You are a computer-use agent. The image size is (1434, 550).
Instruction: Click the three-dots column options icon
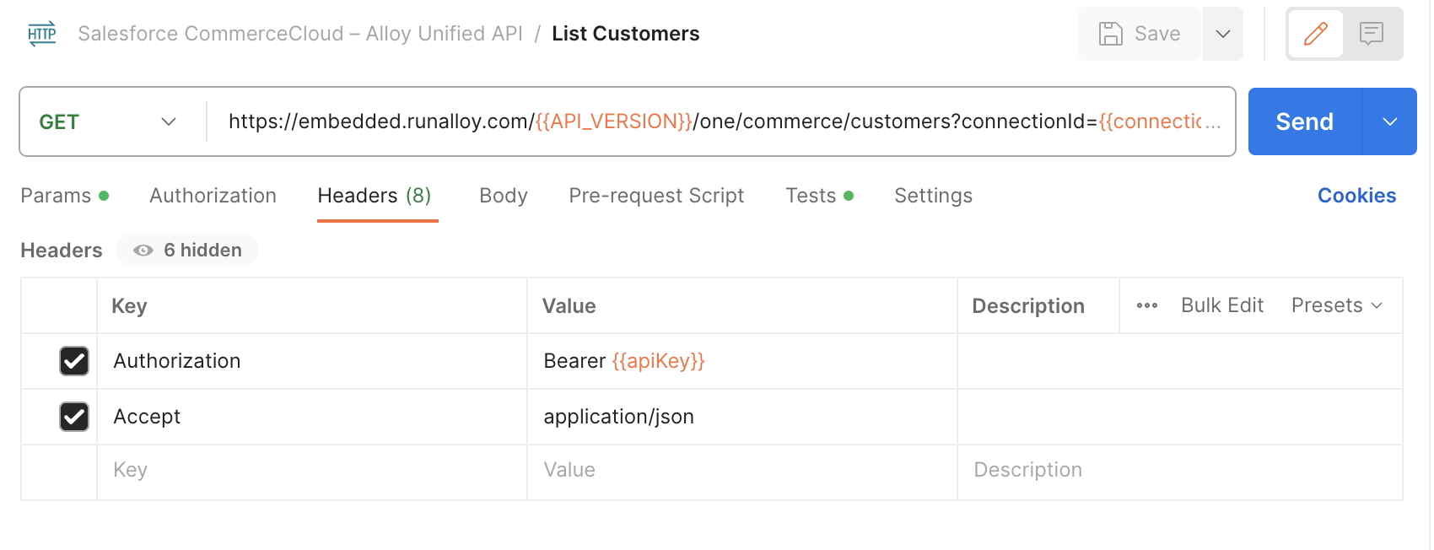click(x=1146, y=305)
